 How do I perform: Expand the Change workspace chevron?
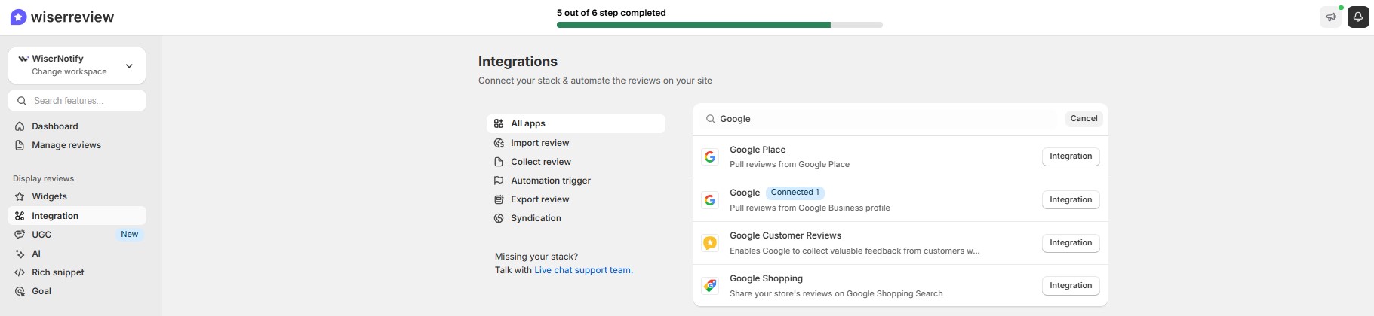coord(129,65)
